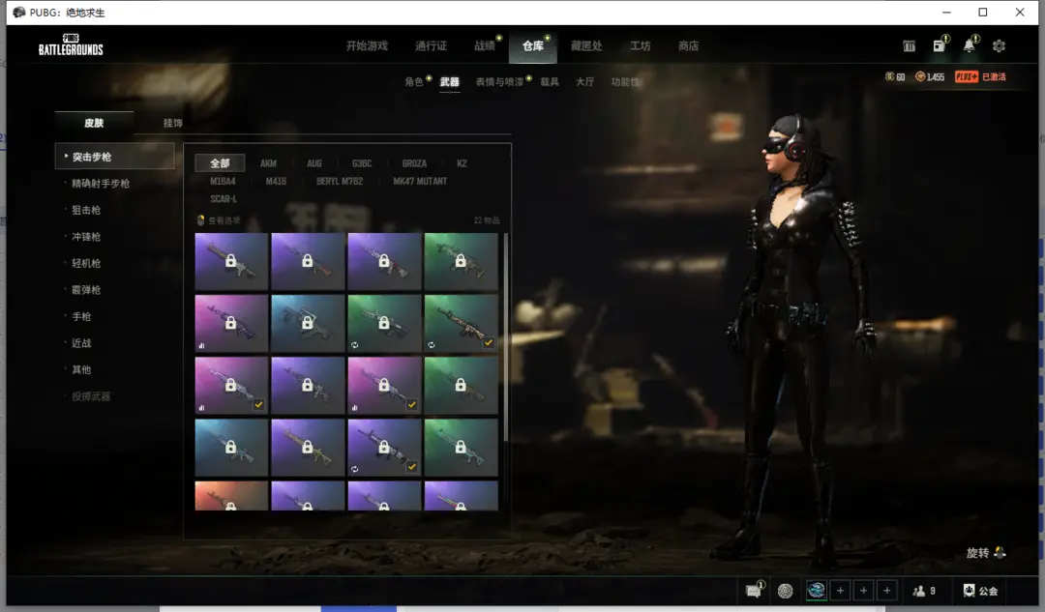
Task: Click the G-Coin balance showing 60
Action: tap(894, 76)
